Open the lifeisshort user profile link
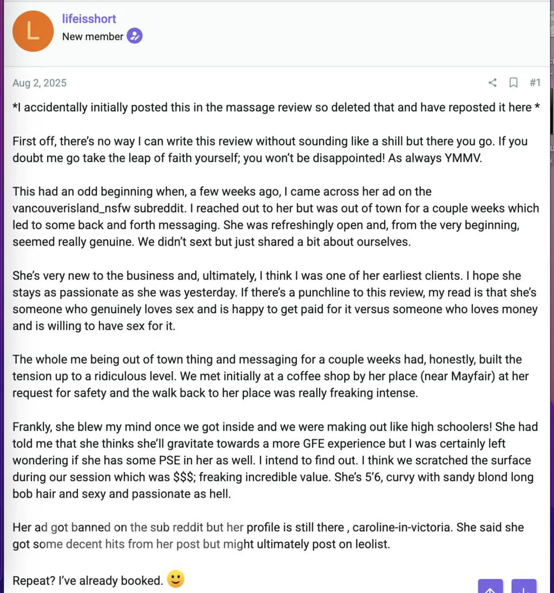554x593 pixels. (x=89, y=19)
